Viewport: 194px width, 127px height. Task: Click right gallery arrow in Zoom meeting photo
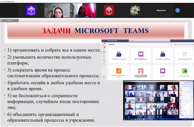178,100
